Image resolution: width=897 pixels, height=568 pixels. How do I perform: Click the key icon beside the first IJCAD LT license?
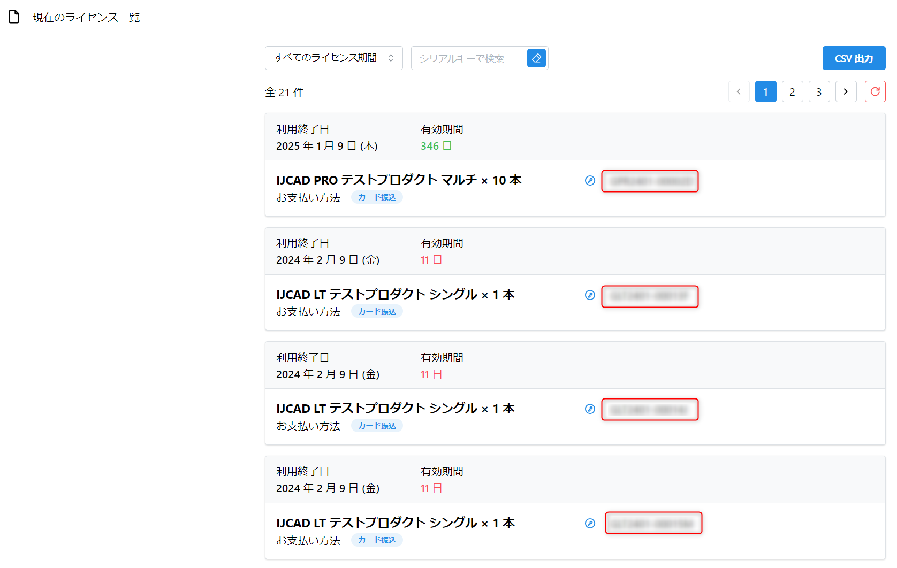589,295
